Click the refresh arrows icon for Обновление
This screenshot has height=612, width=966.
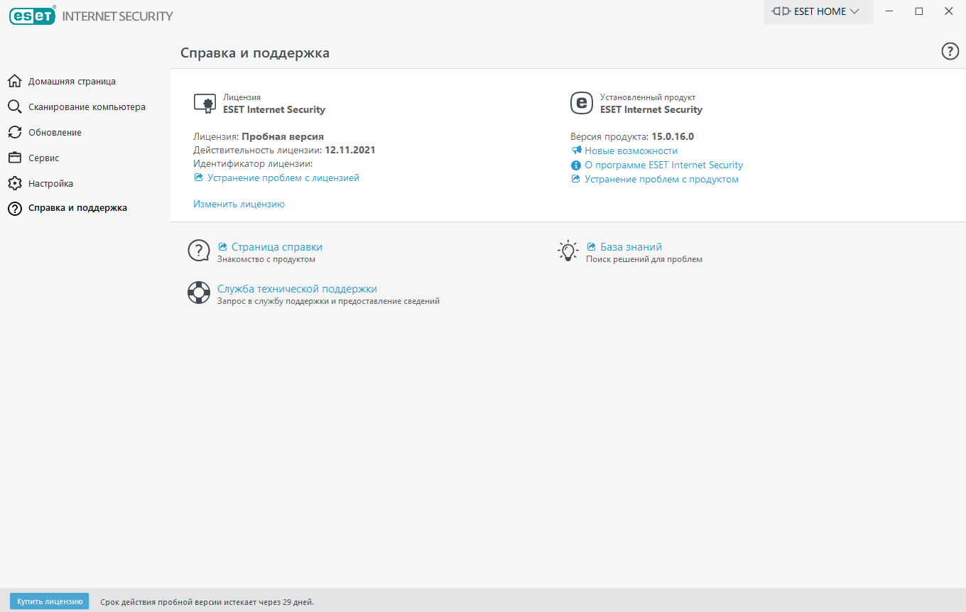click(x=14, y=132)
